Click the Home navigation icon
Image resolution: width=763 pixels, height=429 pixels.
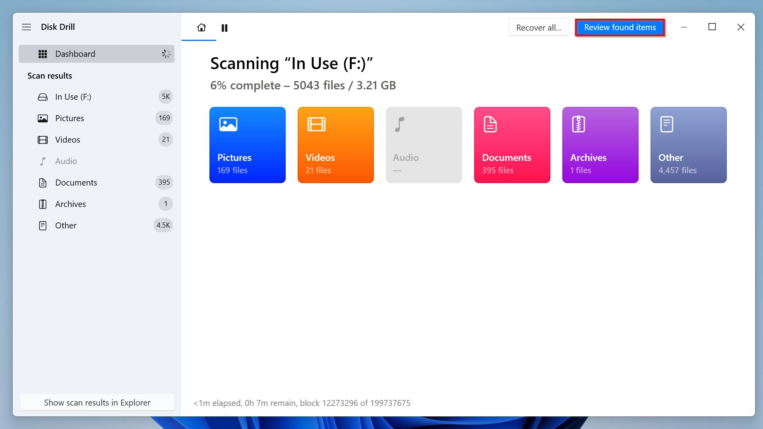click(x=202, y=27)
